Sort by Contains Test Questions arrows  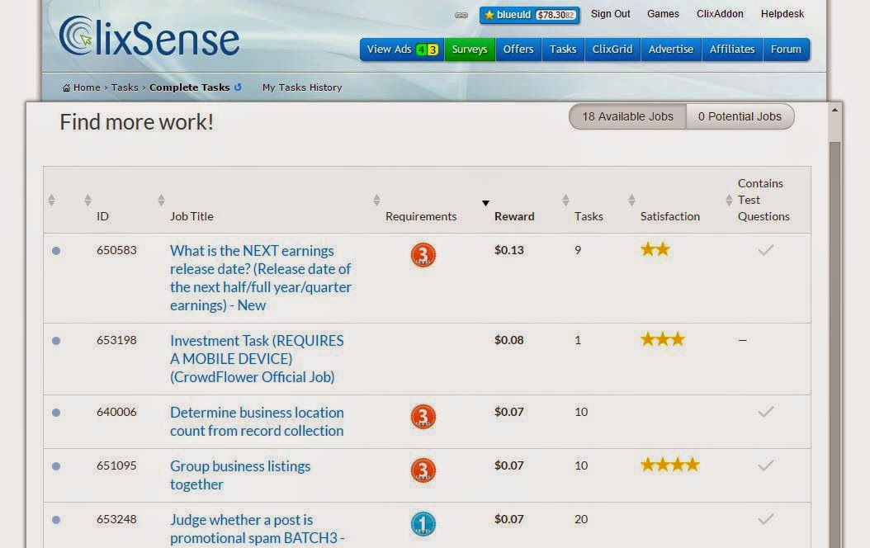click(729, 201)
